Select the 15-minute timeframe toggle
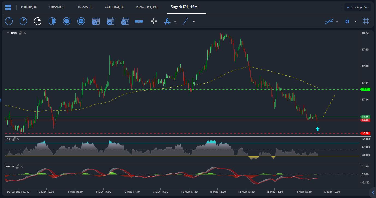The image size is (376, 198). (x=38, y=21)
